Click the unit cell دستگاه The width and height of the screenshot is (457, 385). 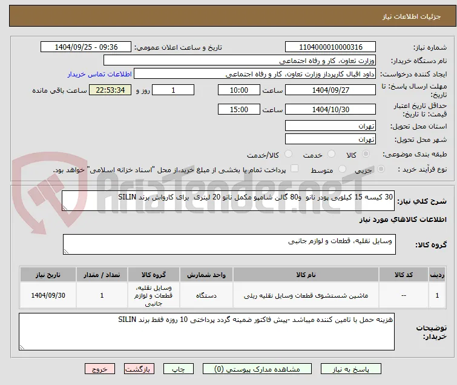206,295
